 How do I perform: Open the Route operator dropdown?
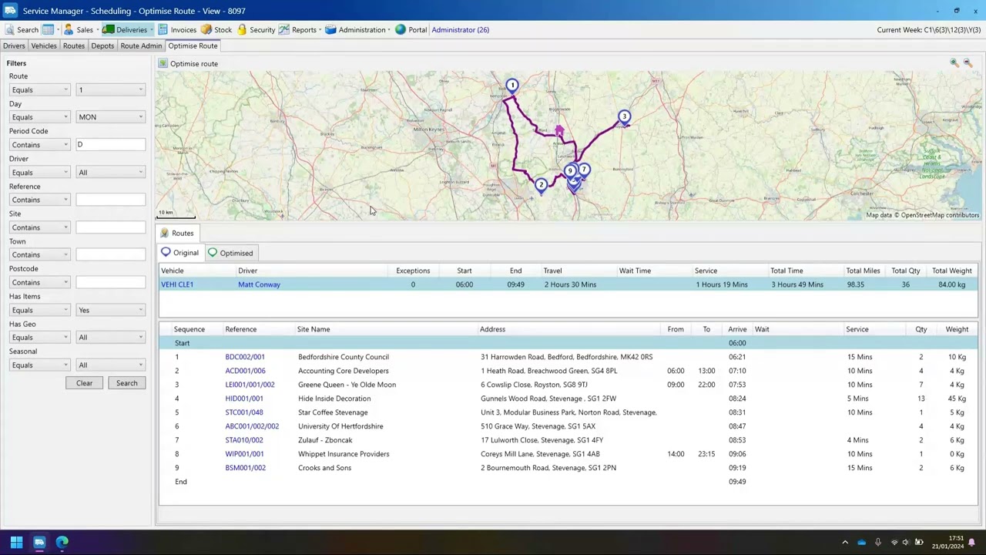39,90
